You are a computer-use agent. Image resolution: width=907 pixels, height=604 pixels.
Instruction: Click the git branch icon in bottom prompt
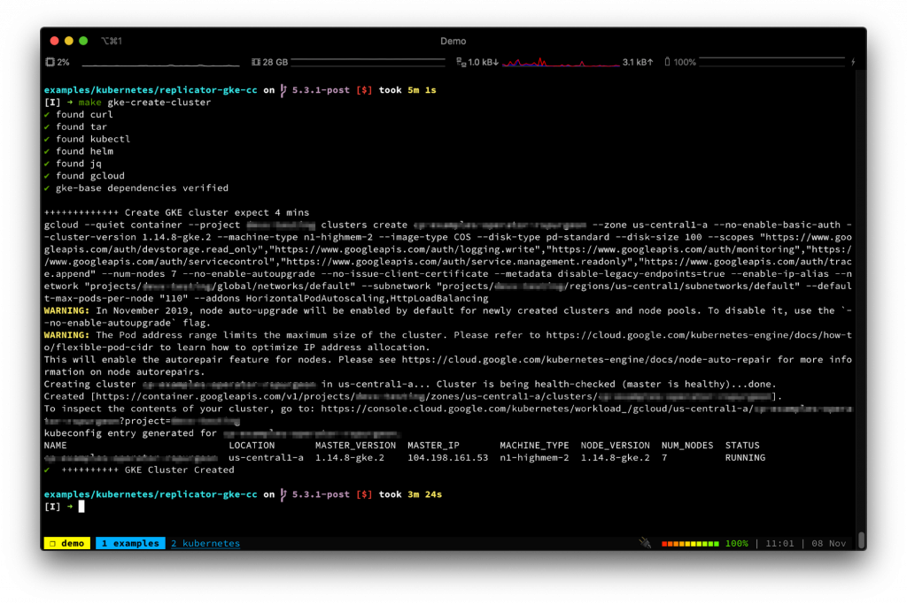(x=283, y=494)
